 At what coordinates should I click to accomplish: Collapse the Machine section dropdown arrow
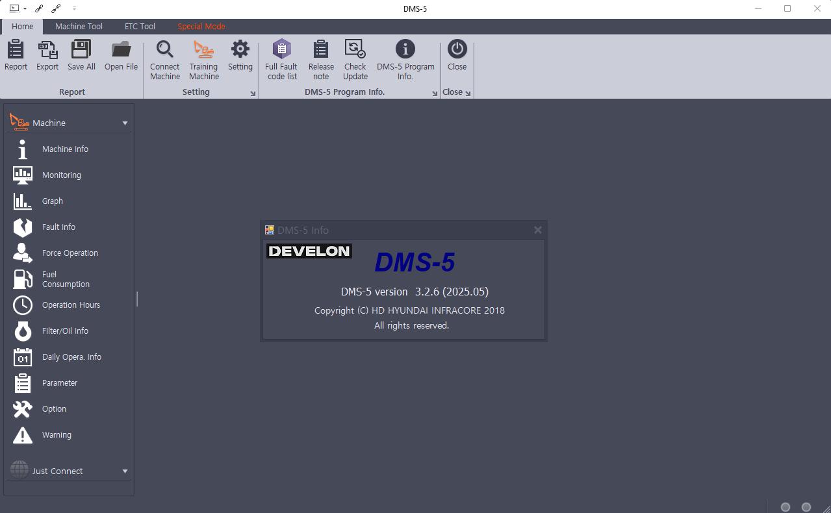point(125,123)
